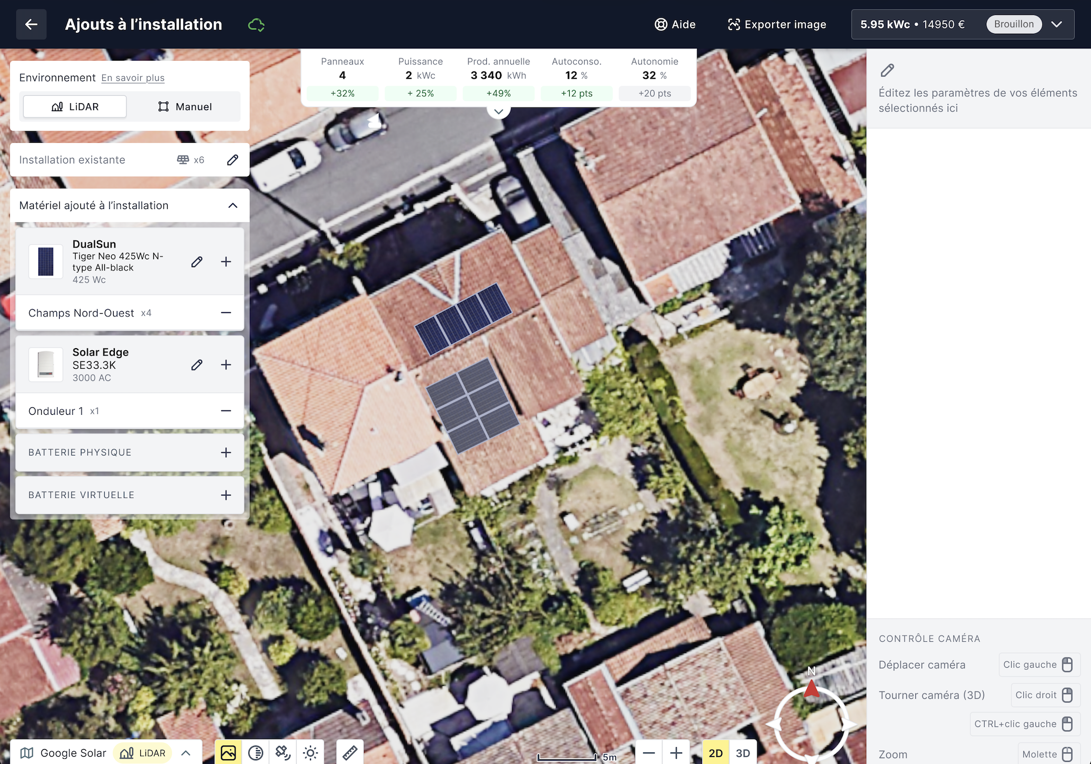Toggle the satellite imagery layer icon
Viewport: 1091px width, 764px height.
point(228,753)
